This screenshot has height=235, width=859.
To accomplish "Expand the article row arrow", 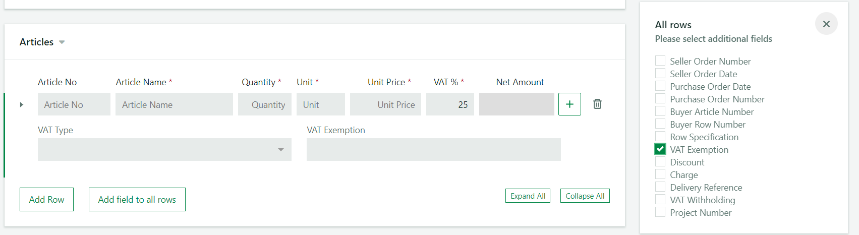I will pos(22,104).
